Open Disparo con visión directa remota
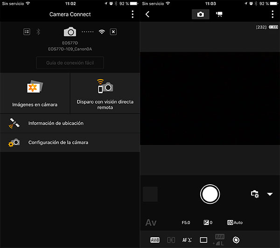Screen dimensions: 280x248 [105, 93]
